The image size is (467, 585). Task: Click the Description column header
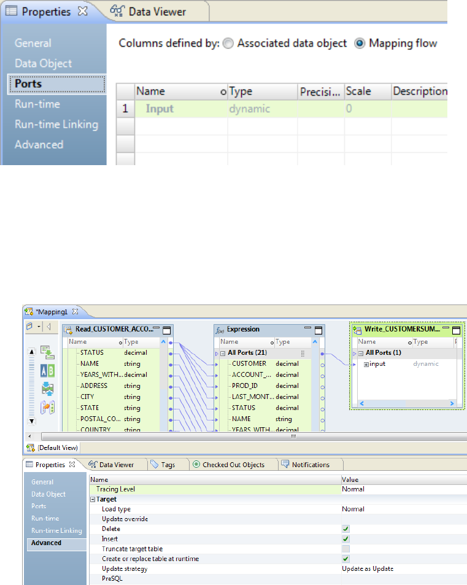(420, 91)
